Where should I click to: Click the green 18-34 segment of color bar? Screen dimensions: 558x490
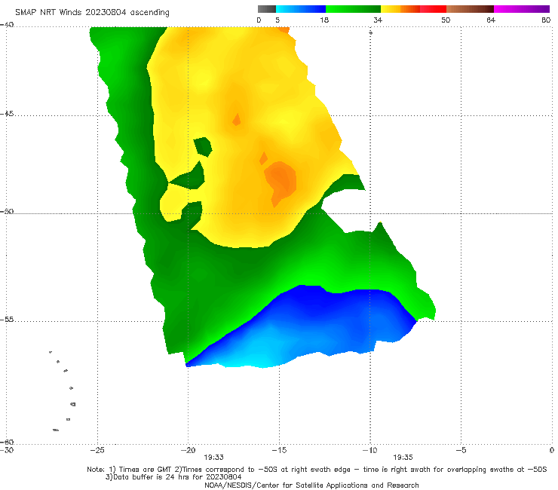[353, 9]
